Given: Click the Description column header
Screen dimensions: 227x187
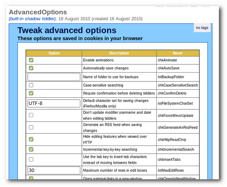Looking at the screenshot, I should tap(119, 53).
